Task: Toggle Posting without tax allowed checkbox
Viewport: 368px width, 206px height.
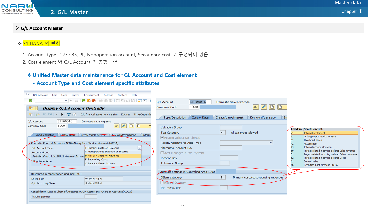Action: pos(162,138)
